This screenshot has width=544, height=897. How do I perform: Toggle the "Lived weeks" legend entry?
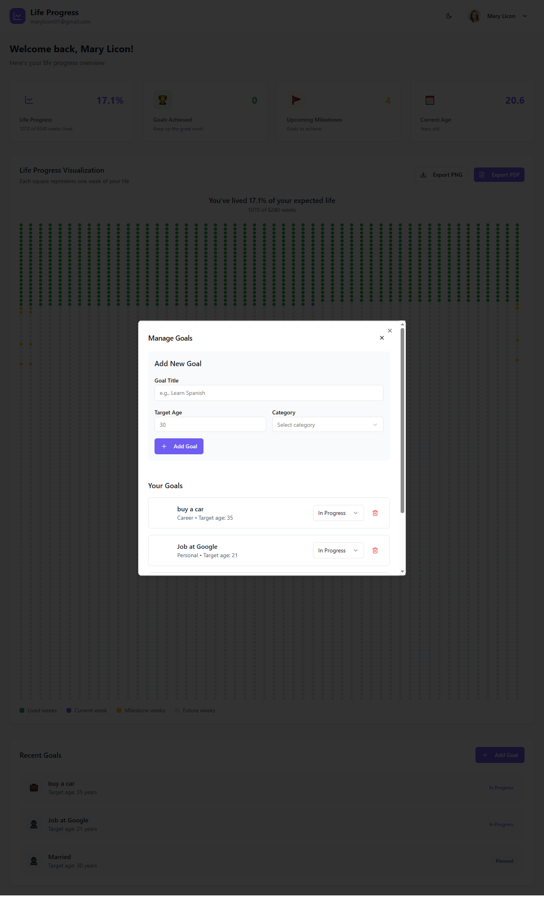tap(38, 710)
